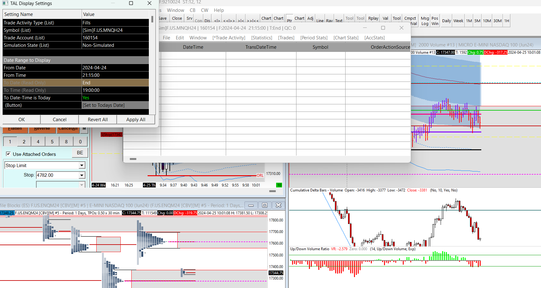
Task: Select order quantity 2 button
Action: [24, 142]
